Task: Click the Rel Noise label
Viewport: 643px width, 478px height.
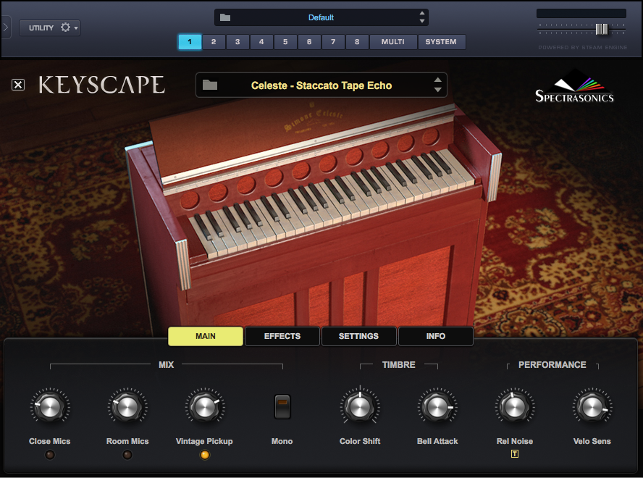Action: pyautogui.click(x=515, y=441)
